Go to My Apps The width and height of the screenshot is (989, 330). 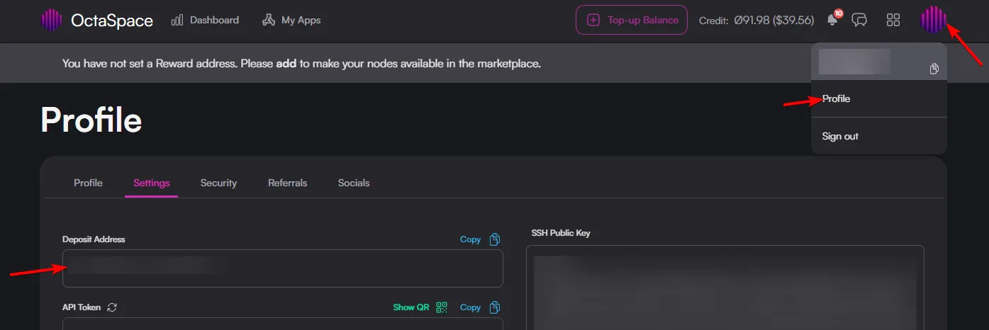tap(291, 20)
